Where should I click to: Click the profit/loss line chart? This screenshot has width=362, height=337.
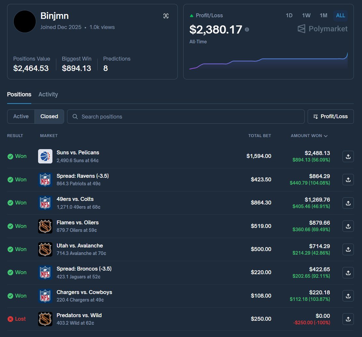click(x=269, y=61)
